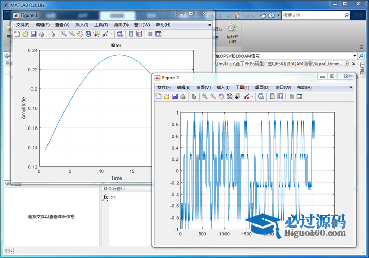Click Link Plot icon in Figure 2

[x=261, y=96]
